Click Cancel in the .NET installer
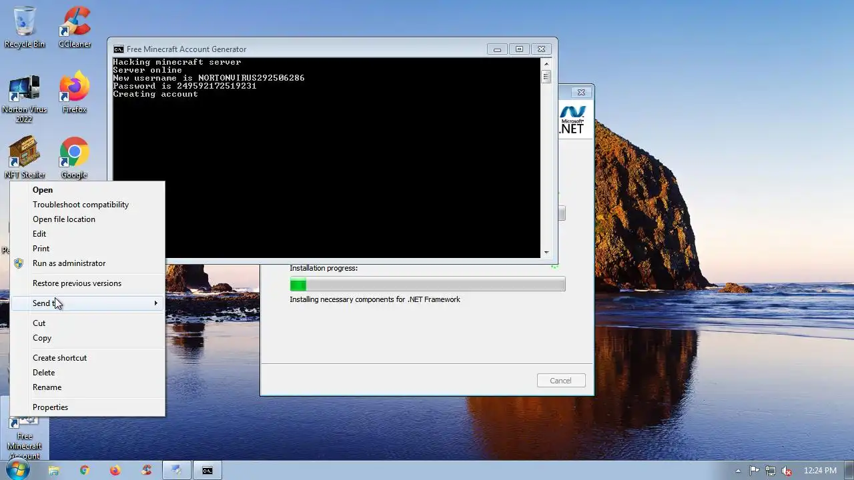 point(560,381)
